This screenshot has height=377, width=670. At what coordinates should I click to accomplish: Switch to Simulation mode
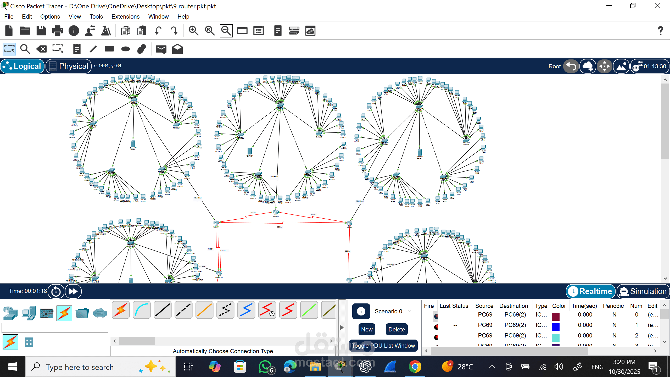click(643, 291)
